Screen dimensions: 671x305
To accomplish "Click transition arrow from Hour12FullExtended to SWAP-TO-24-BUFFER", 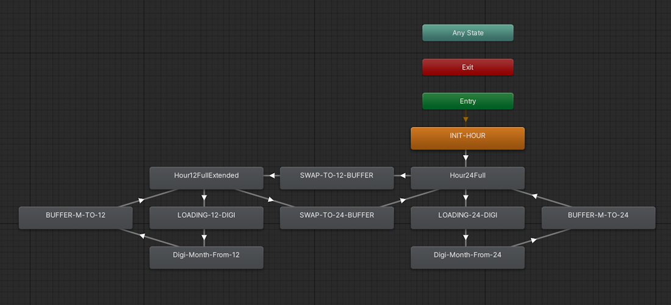I will coord(270,199).
